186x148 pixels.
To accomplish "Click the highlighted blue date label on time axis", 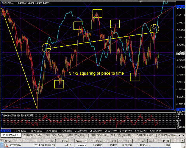I will pyautogui.click(x=6, y=131).
